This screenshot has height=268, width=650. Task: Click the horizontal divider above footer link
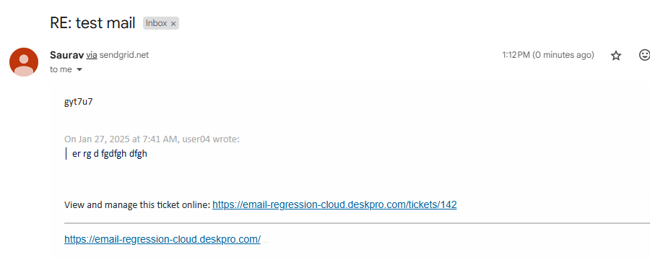point(357,223)
